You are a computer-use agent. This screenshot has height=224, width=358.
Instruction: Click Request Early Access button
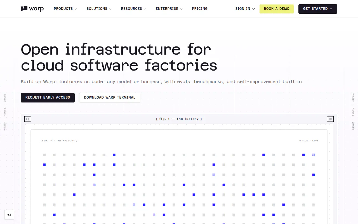click(x=48, y=97)
